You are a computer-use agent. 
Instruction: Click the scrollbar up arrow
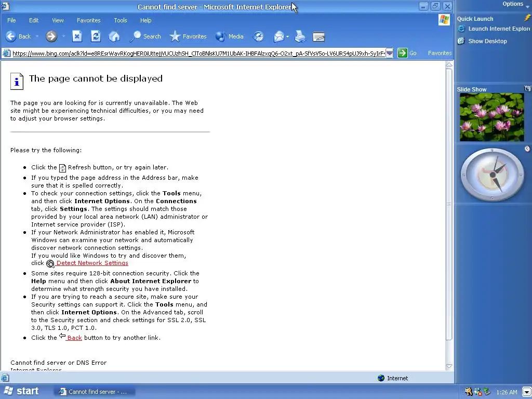pos(449,64)
